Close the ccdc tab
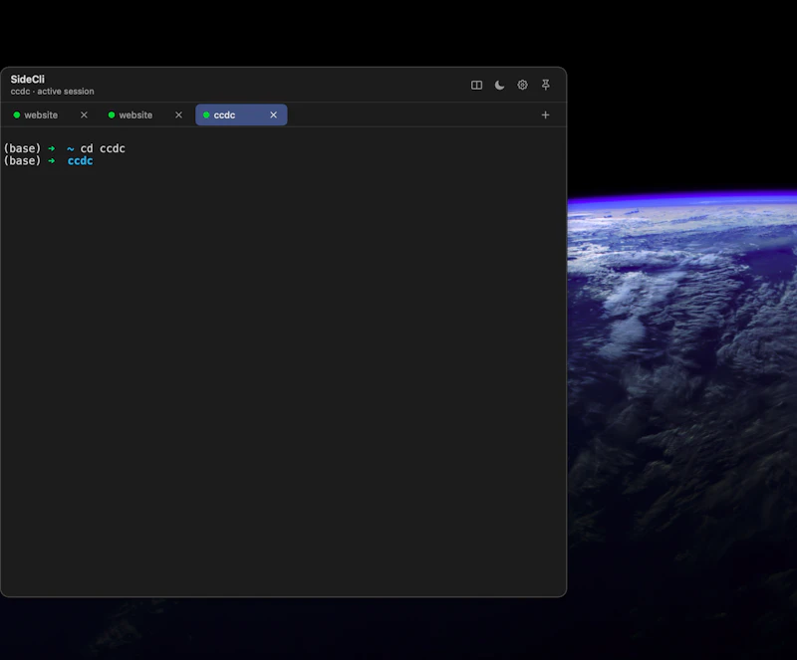Image resolution: width=797 pixels, height=660 pixels. tap(273, 114)
